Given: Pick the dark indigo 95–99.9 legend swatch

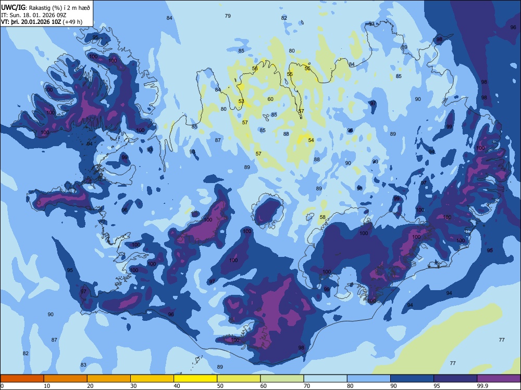Looking at the screenshot, I should (455, 379).
